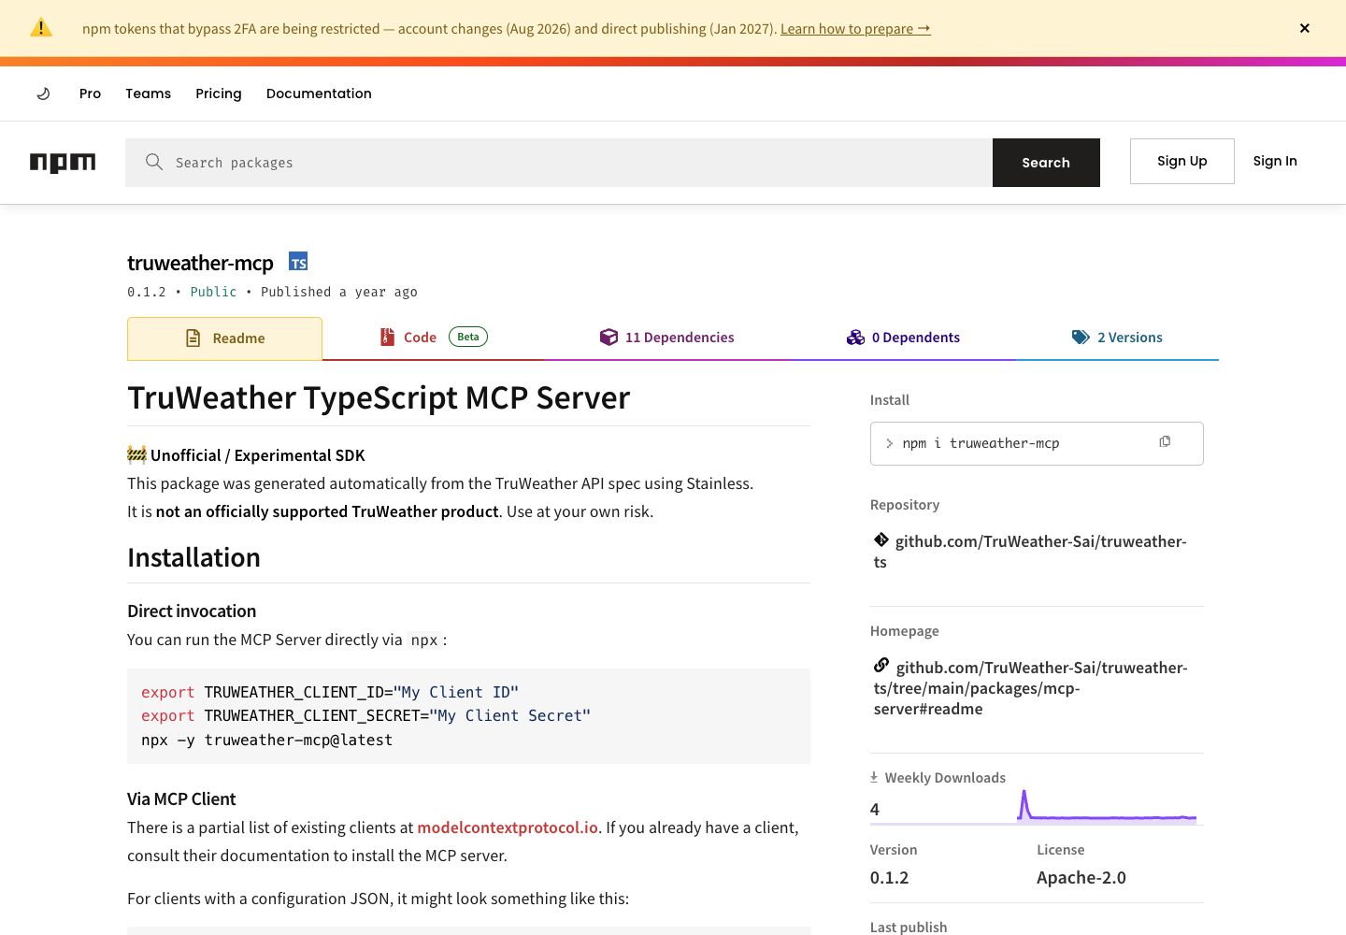Copy the npm install command

pyautogui.click(x=1165, y=441)
